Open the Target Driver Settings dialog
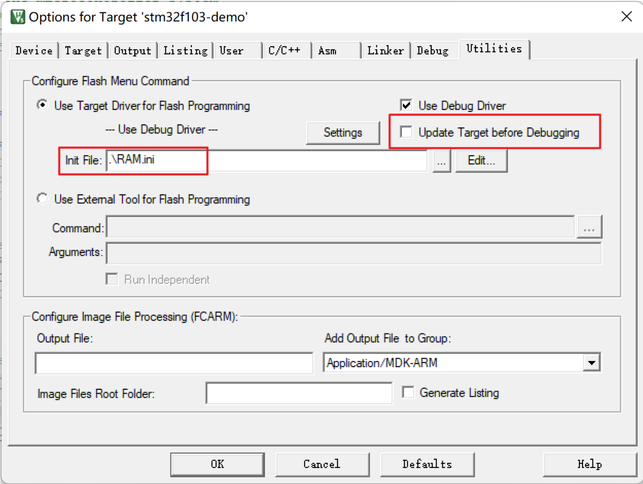Screen dimensions: 643x484 coord(343,132)
